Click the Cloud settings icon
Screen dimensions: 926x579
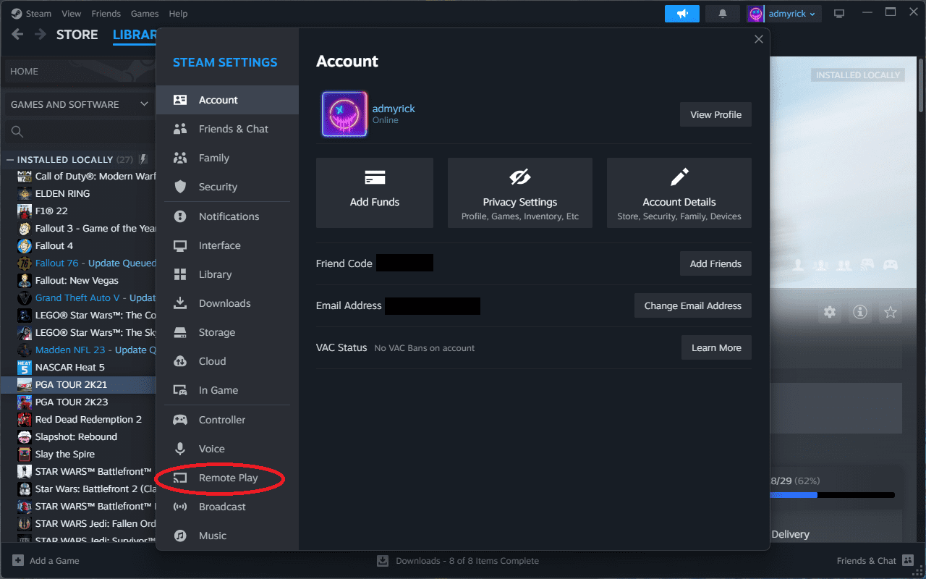(x=180, y=361)
